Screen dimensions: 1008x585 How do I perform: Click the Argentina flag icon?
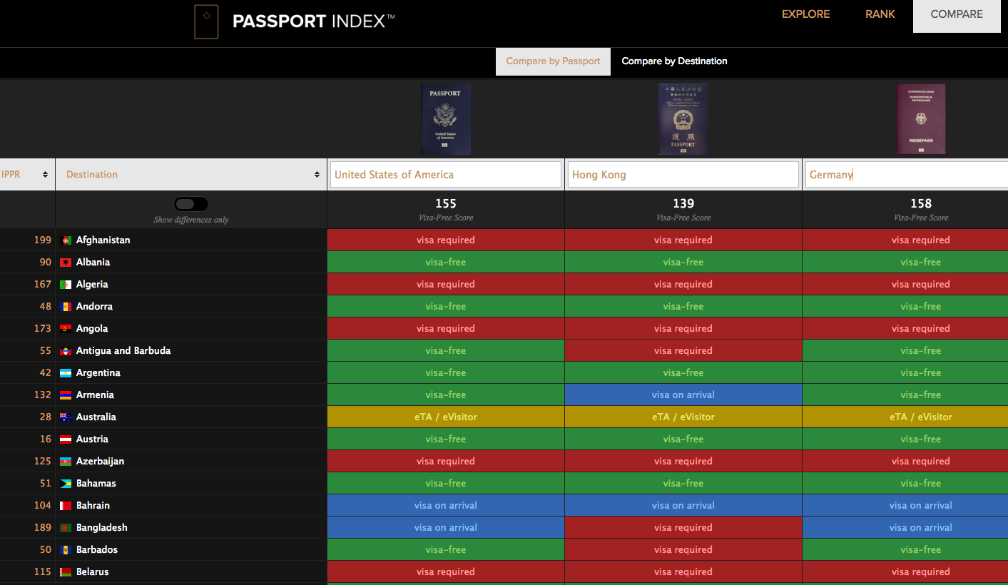tap(66, 373)
